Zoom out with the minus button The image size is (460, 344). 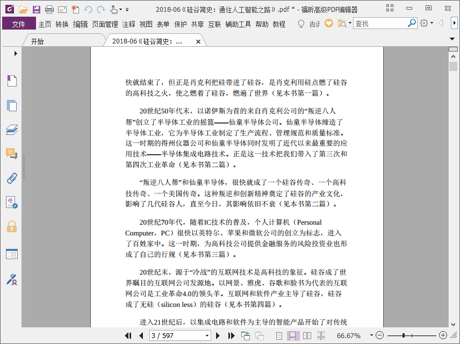tap(379, 335)
